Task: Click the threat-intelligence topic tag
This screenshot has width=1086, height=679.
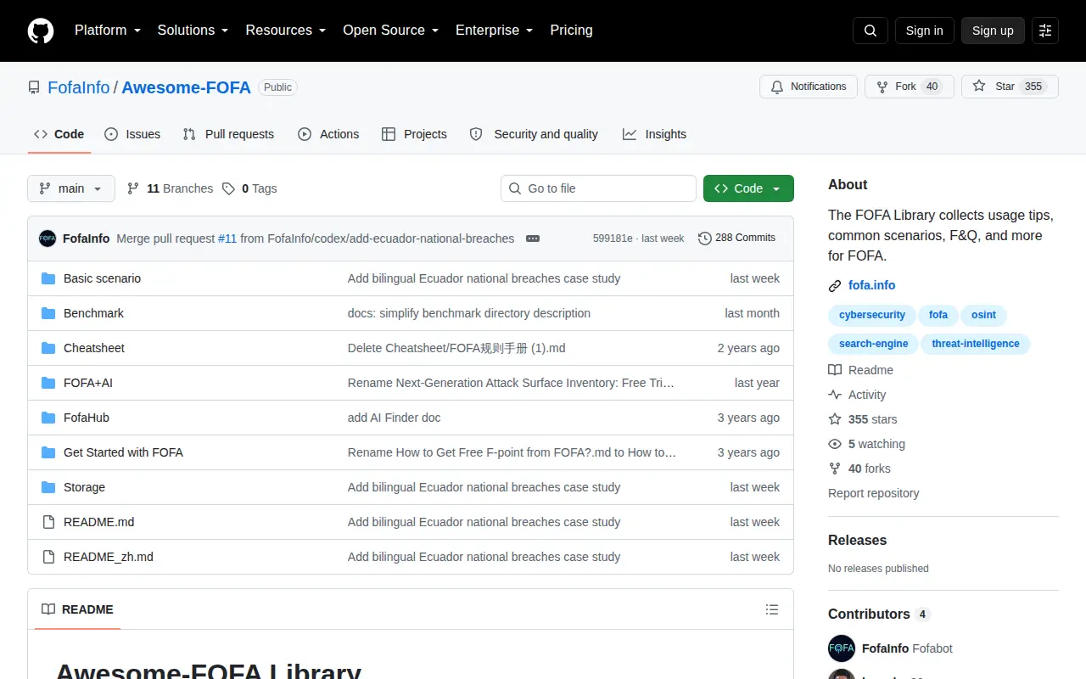Action: [x=976, y=344]
